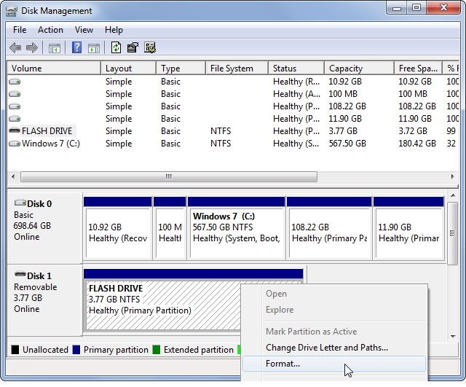The height and width of the screenshot is (387, 466).
Task: Sort by the Volume column header
Action: (54, 69)
